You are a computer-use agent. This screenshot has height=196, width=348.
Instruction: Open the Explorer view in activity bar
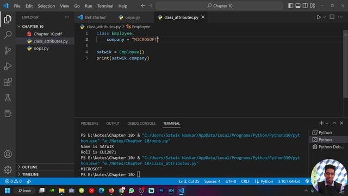pos(8,20)
